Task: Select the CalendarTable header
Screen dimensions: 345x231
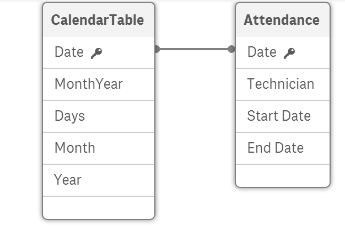Action: [98, 20]
